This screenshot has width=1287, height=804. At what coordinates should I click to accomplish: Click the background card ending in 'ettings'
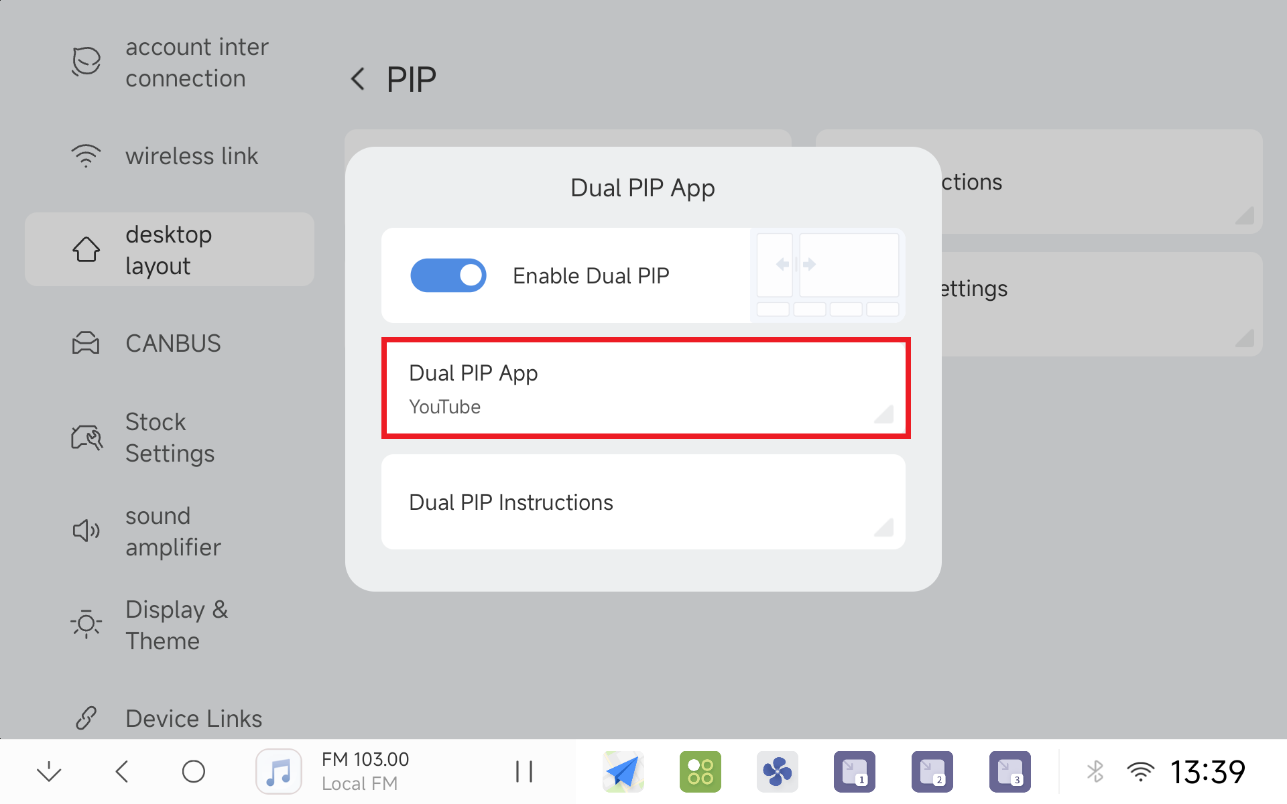click(1102, 304)
